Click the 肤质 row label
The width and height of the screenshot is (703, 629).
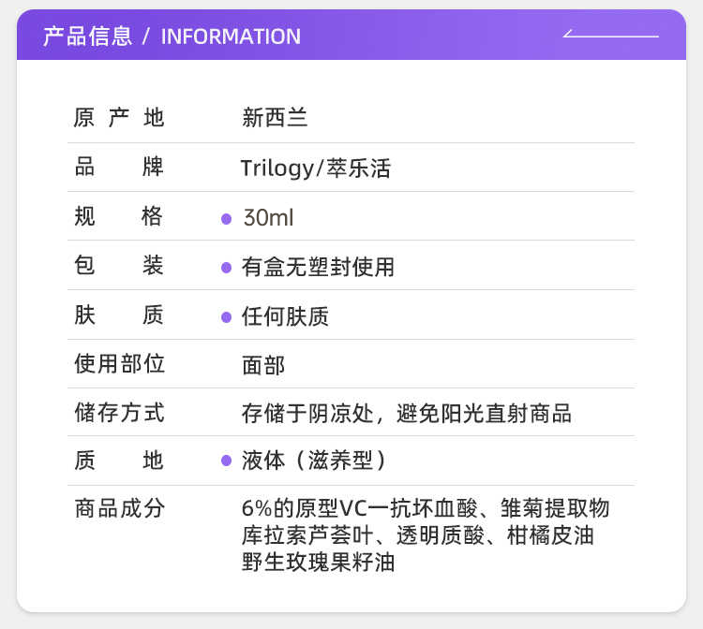point(119,315)
